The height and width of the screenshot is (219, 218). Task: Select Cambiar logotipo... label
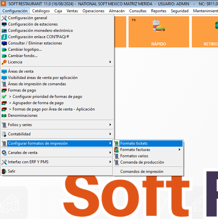[25, 49]
